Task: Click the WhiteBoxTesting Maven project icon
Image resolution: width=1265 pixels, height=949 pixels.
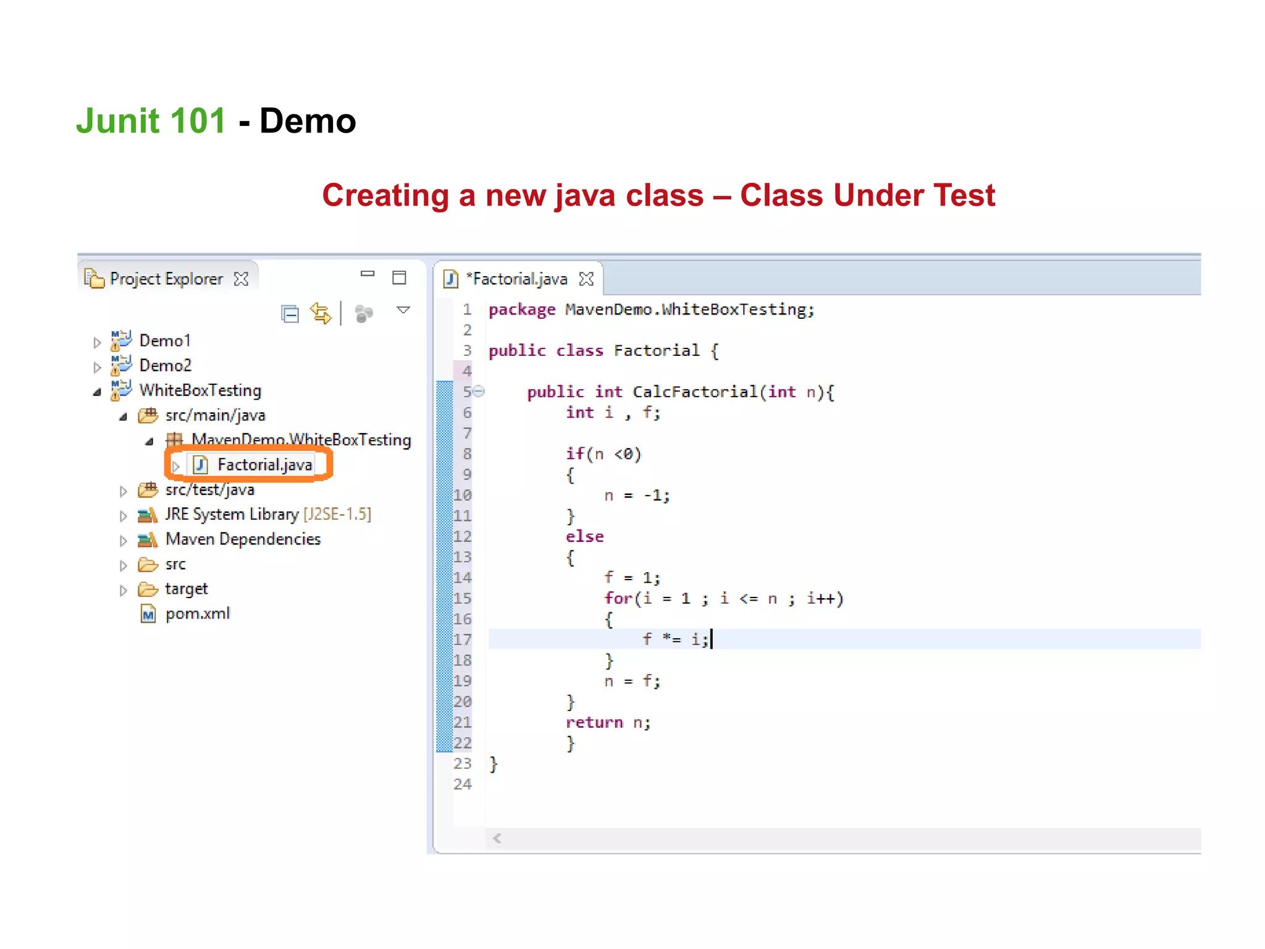Action: click(x=121, y=390)
